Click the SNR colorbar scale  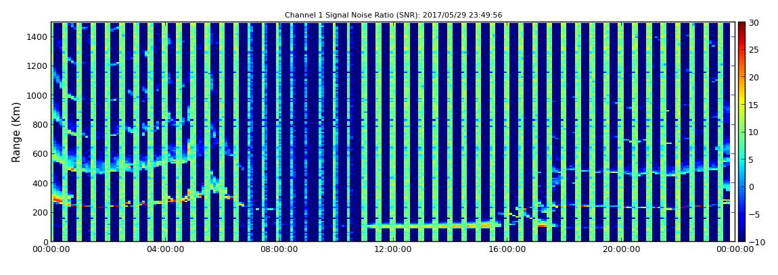[741, 132]
